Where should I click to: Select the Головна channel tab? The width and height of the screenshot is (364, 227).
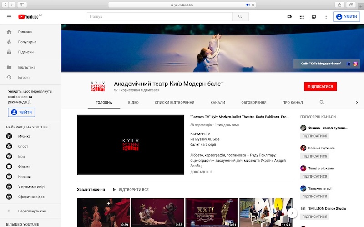pos(104,103)
